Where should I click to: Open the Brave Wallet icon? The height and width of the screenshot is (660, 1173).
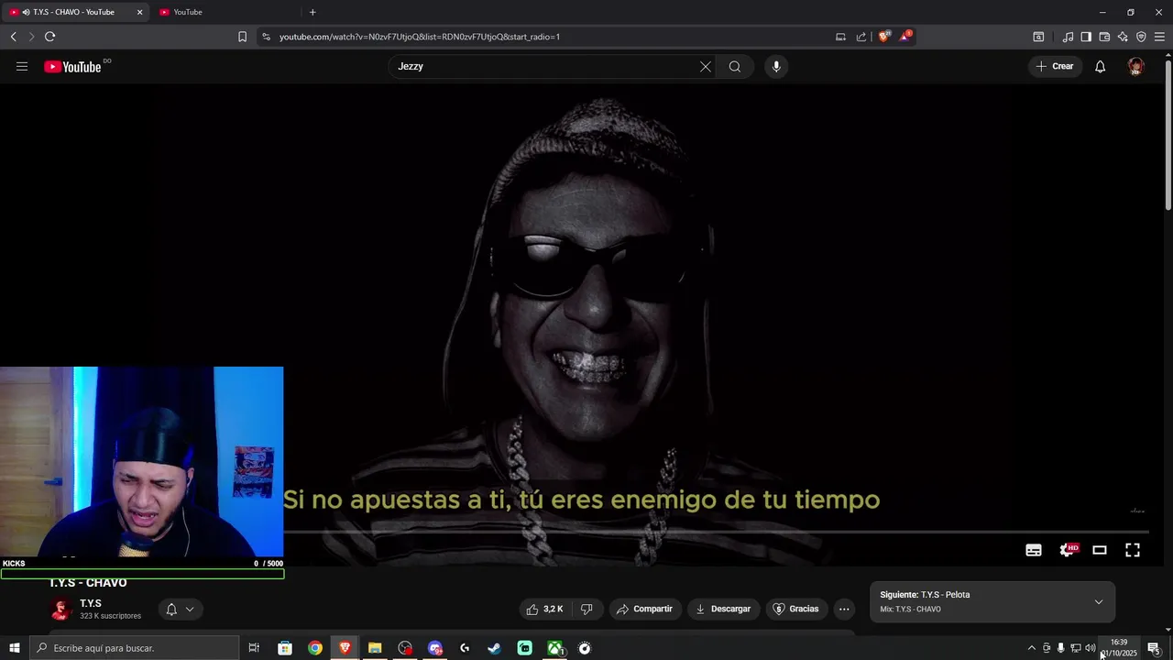coord(1104,37)
